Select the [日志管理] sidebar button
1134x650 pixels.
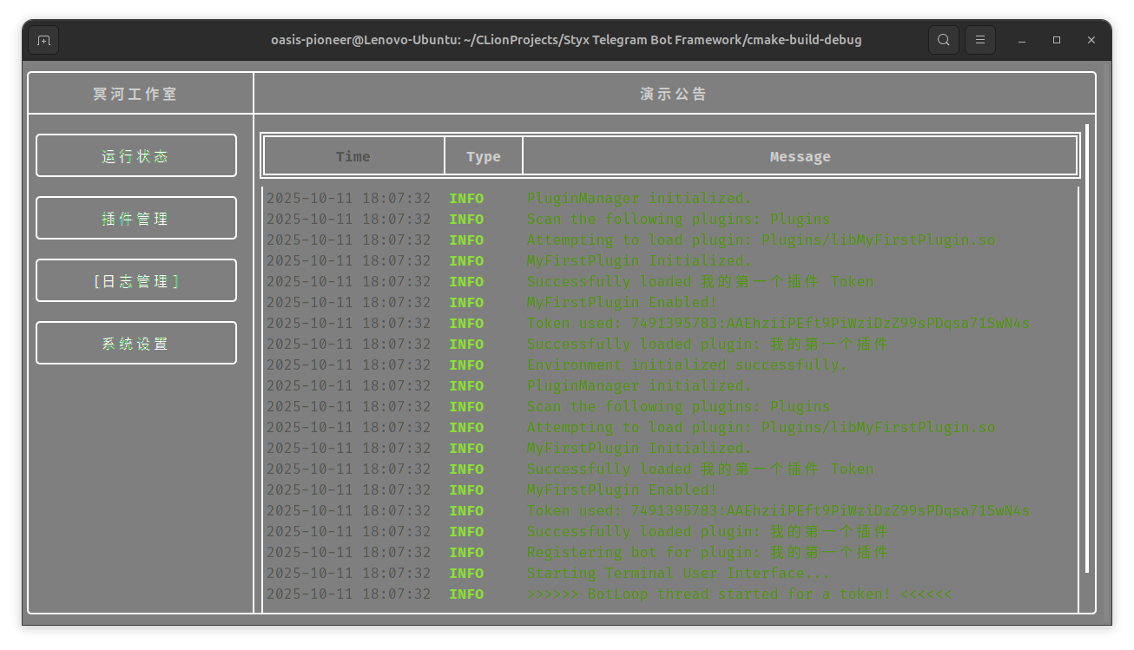[x=136, y=281]
